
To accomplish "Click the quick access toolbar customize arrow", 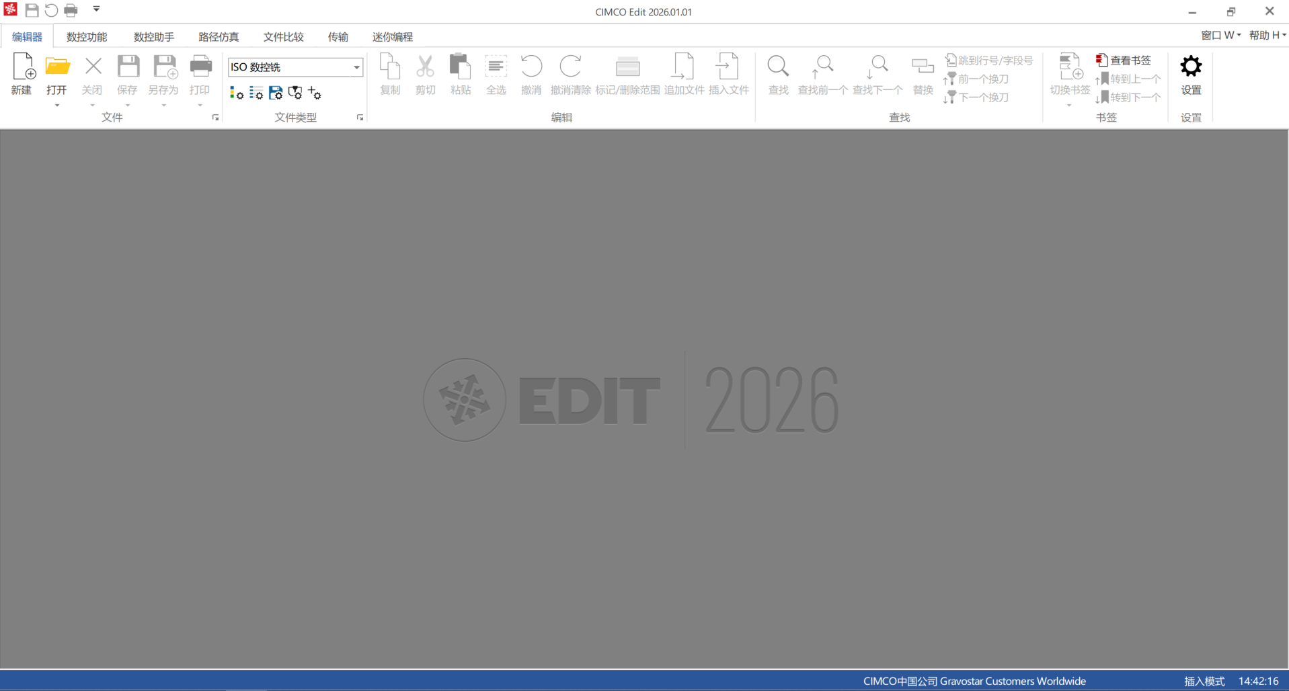I will click(96, 9).
